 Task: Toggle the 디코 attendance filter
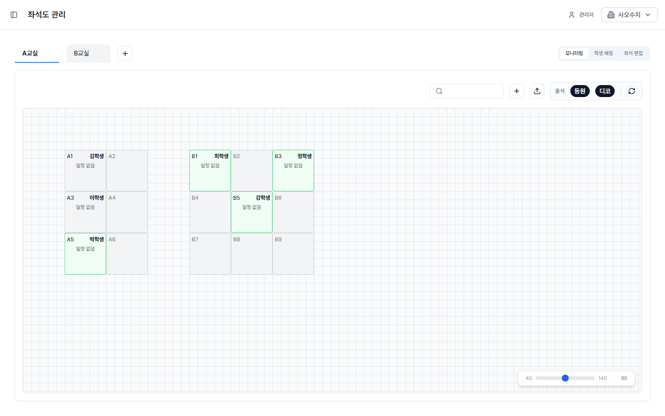[x=605, y=91]
